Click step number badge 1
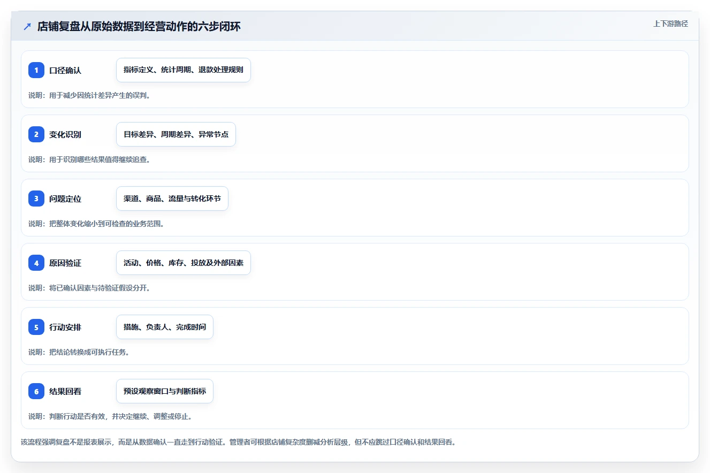Image resolution: width=710 pixels, height=473 pixels. (36, 70)
